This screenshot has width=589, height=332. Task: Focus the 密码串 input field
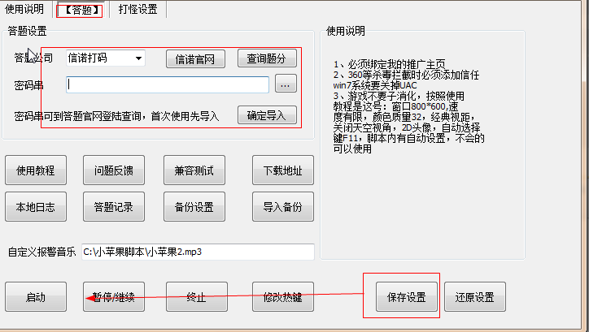(x=168, y=84)
